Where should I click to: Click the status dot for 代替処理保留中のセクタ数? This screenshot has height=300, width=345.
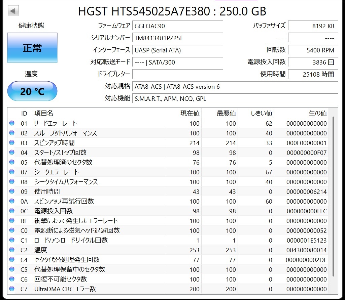tap(12, 269)
